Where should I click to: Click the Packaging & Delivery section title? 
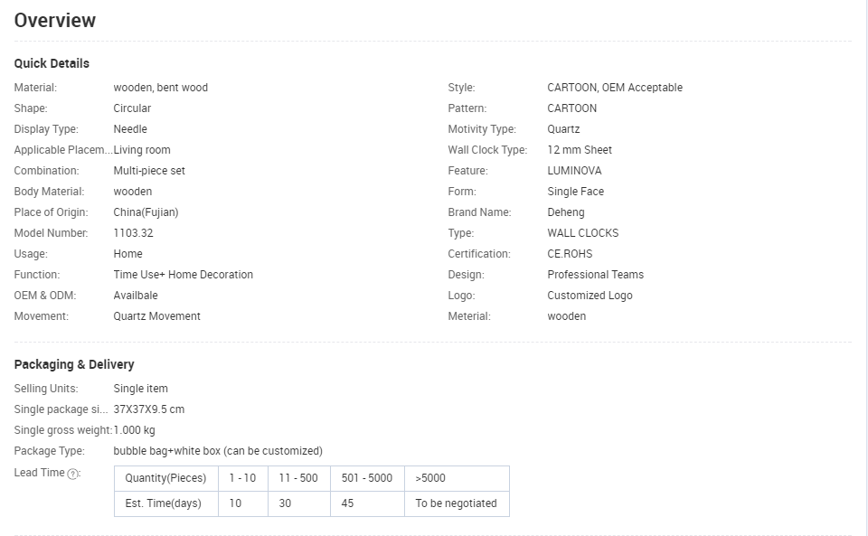[x=74, y=364]
